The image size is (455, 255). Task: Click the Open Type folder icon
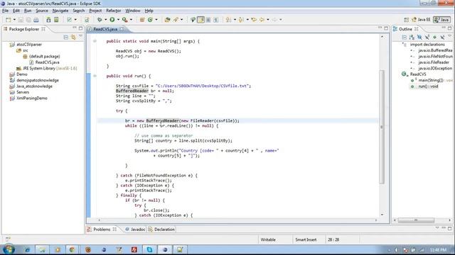(168, 20)
